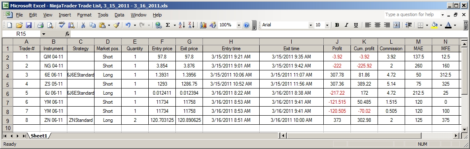The image size is (470, 149).
Task: Launch the Chart Wizard
Action: point(203,25)
